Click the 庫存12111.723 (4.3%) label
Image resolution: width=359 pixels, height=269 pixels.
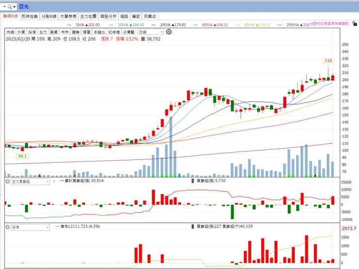point(80,226)
